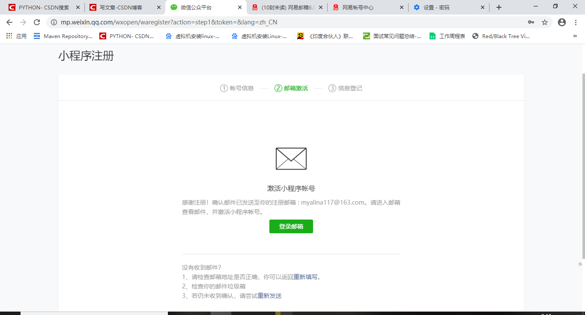Open a new browser tab
The image size is (585, 315).
tap(499, 7)
